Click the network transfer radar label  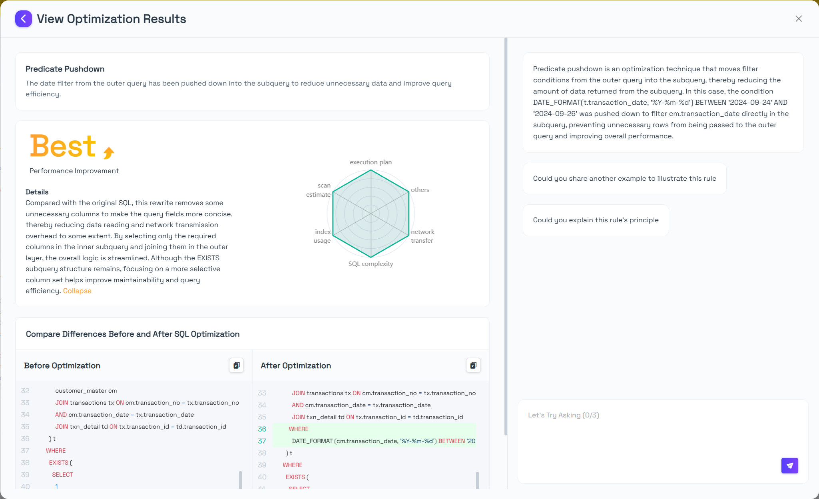422,236
